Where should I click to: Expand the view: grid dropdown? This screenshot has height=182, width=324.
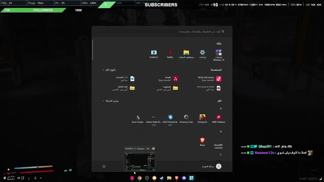(111, 101)
